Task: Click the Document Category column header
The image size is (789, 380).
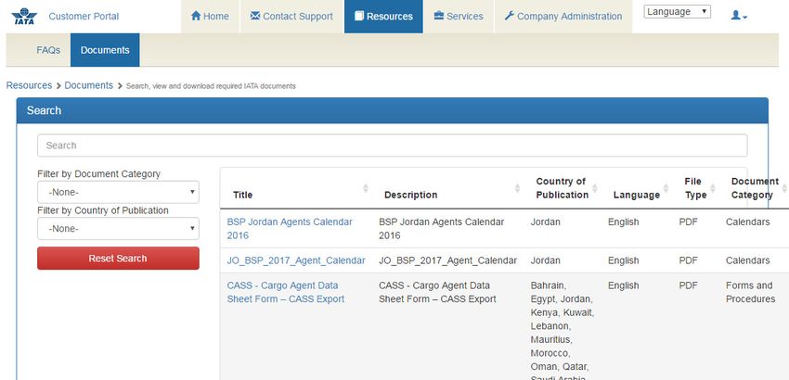Action: coord(755,188)
